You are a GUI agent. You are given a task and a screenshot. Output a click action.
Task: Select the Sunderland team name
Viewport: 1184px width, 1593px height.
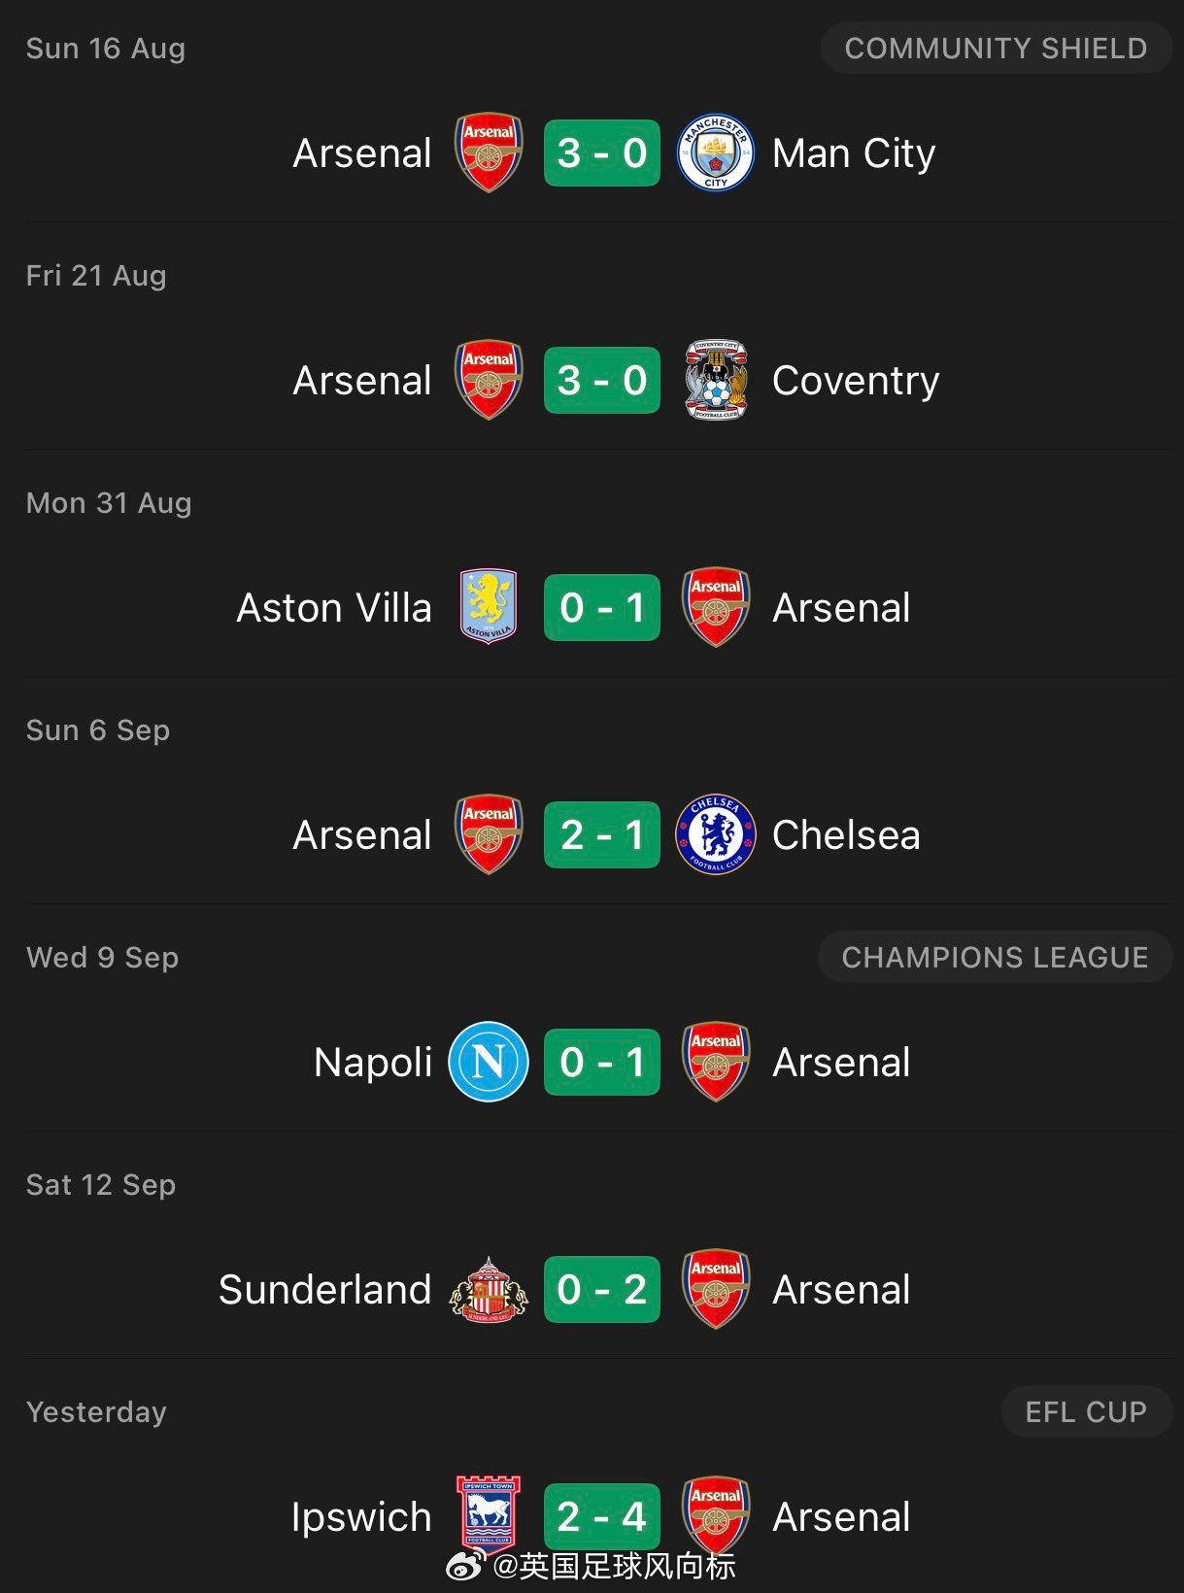[324, 1290]
